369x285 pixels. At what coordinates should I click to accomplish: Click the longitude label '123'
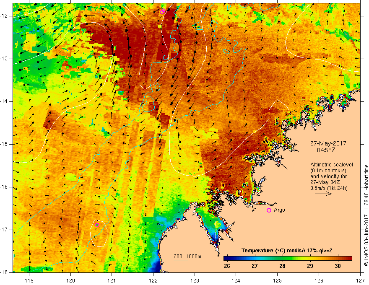pyautogui.click(x=195, y=280)
